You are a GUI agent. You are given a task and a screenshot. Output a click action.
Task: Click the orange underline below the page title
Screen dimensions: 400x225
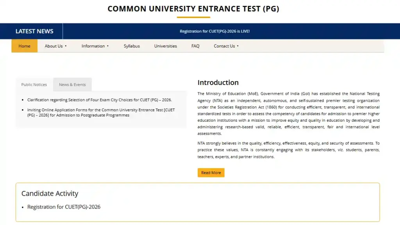click(194, 17)
